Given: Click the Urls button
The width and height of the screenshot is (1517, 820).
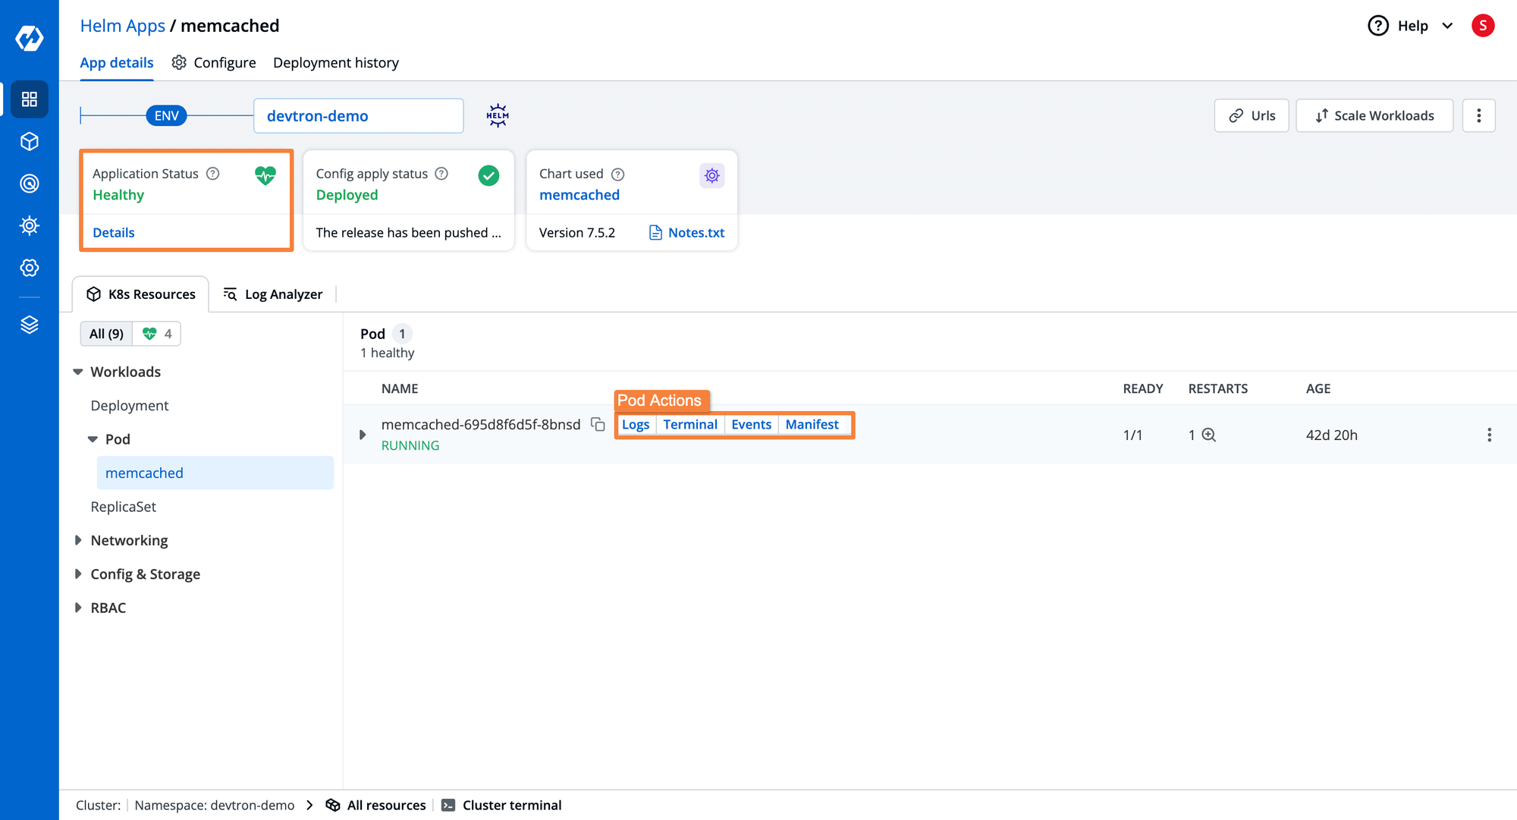Looking at the screenshot, I should (1252, 115).
